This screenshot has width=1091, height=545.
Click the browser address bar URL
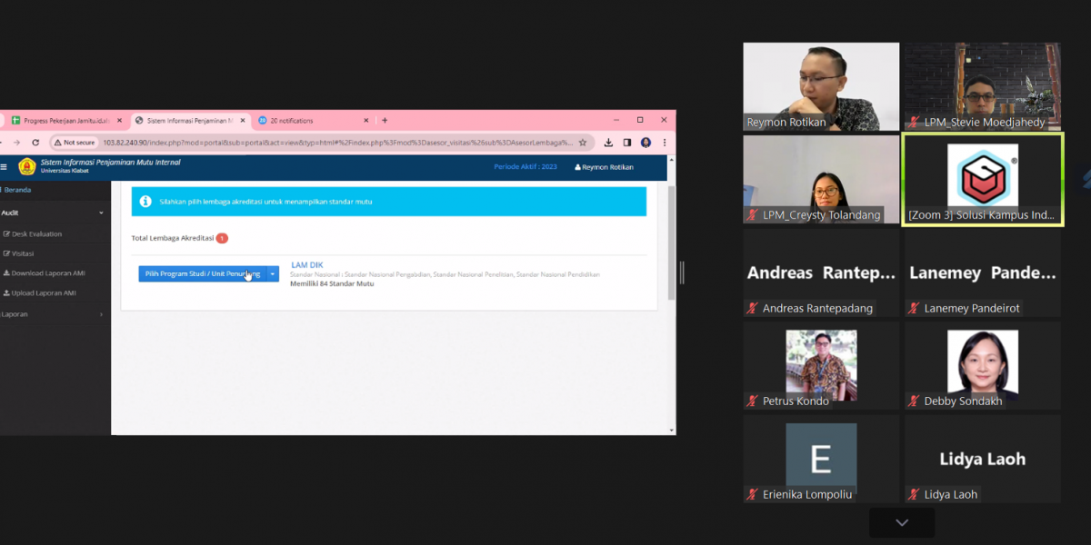click(336, 143)
